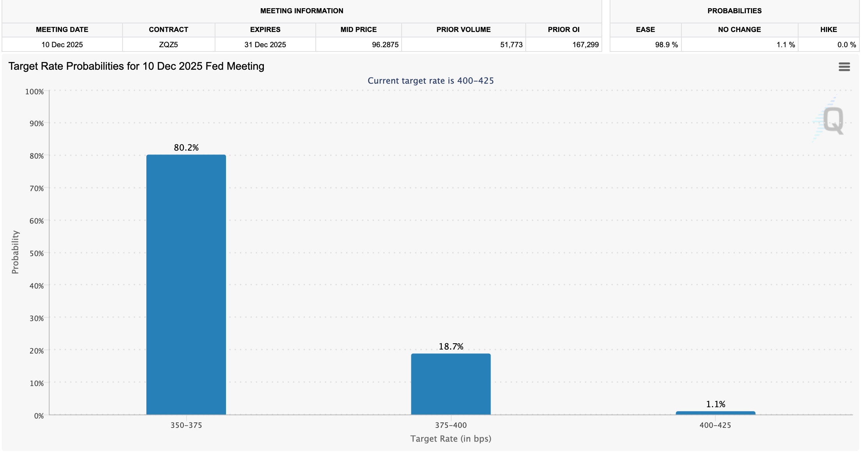Click the 80.2% data label

[186, 148]
